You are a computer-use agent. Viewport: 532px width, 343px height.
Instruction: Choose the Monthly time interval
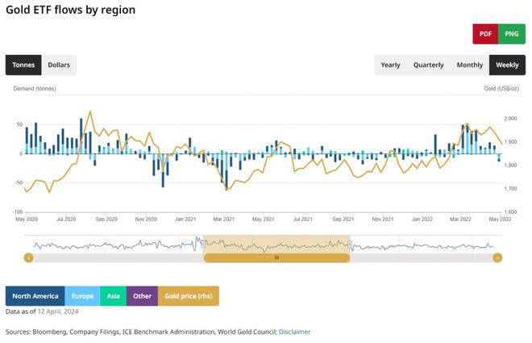(470, 65)
